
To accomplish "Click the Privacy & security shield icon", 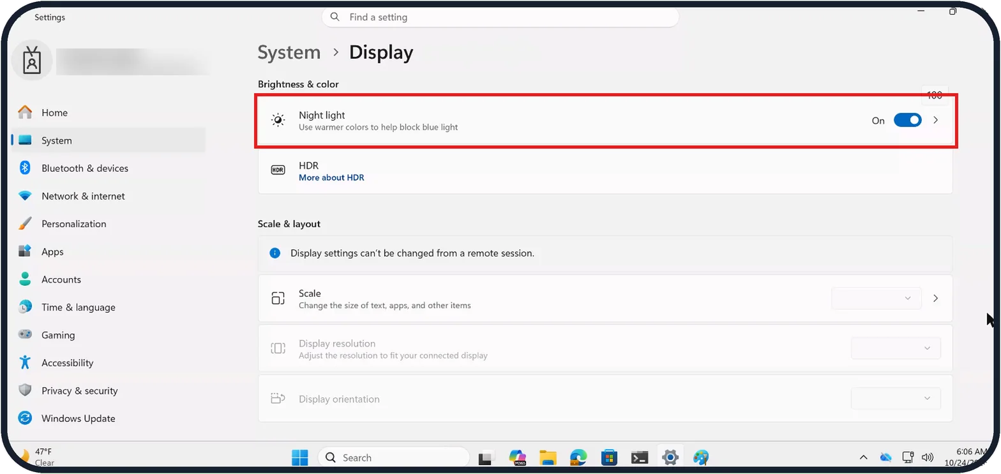I will (25, 390).
